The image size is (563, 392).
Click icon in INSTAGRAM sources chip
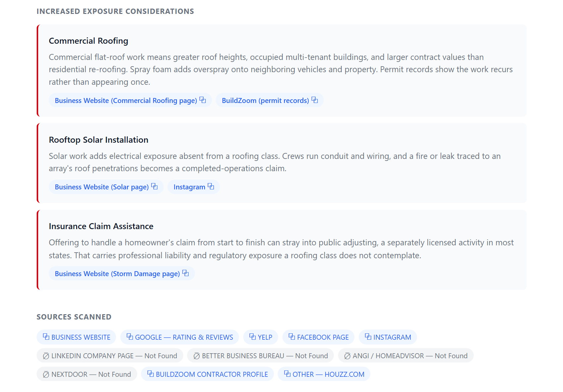(x=368, y=337)
